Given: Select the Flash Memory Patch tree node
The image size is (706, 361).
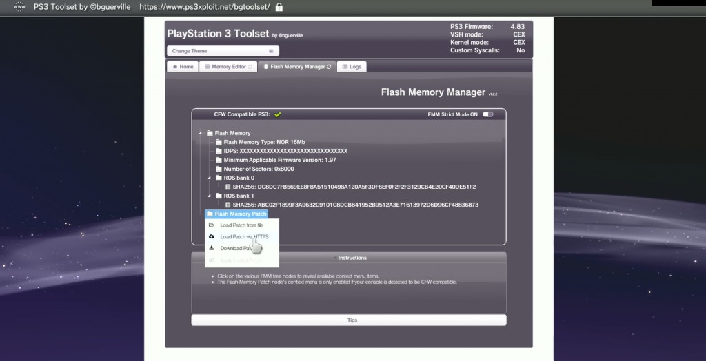Looking at the screenshot, I should (236, 214).
